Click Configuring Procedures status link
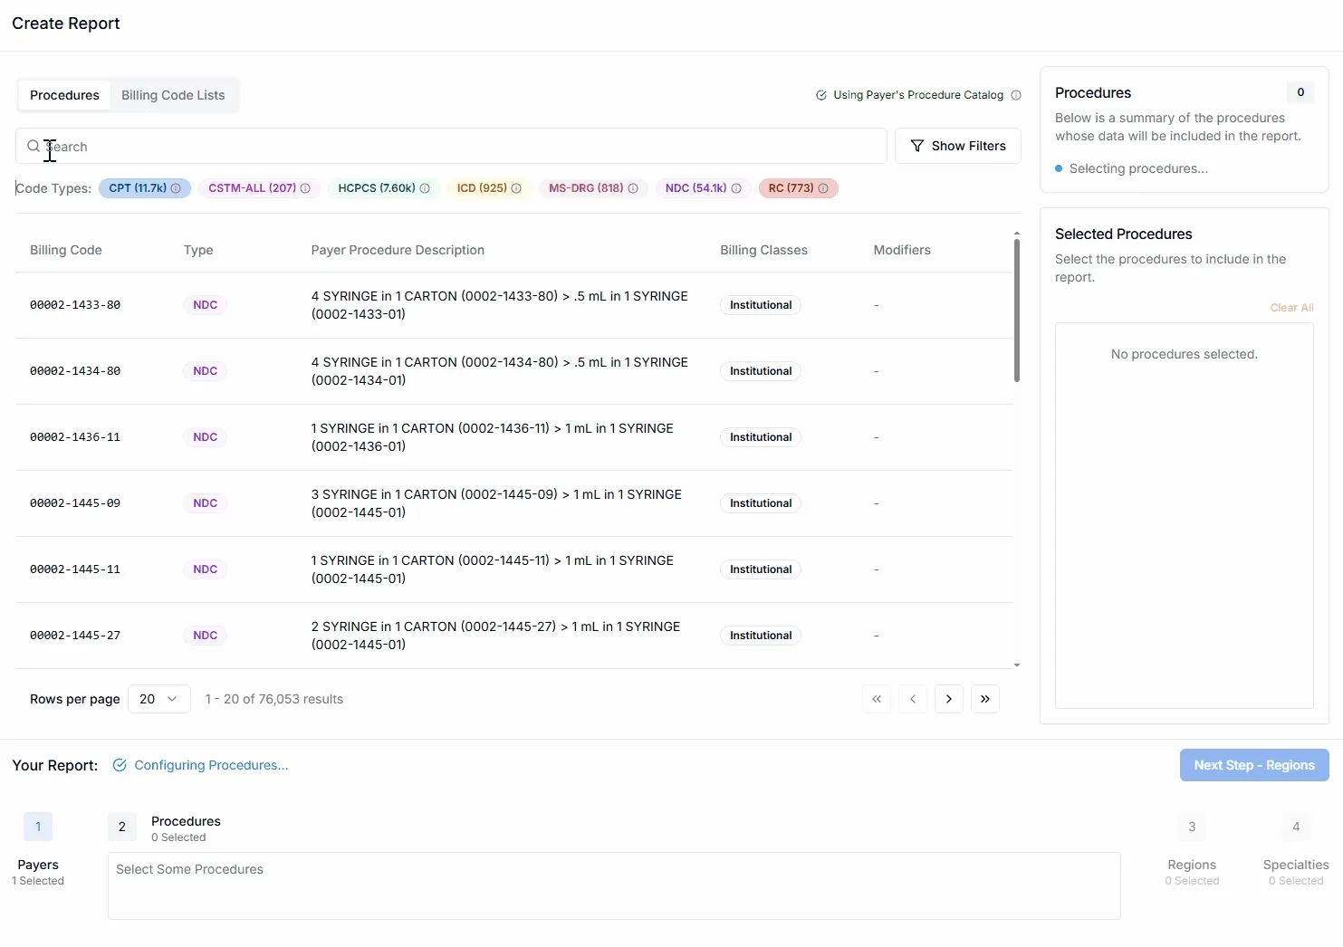 click(x=211, y=765)
